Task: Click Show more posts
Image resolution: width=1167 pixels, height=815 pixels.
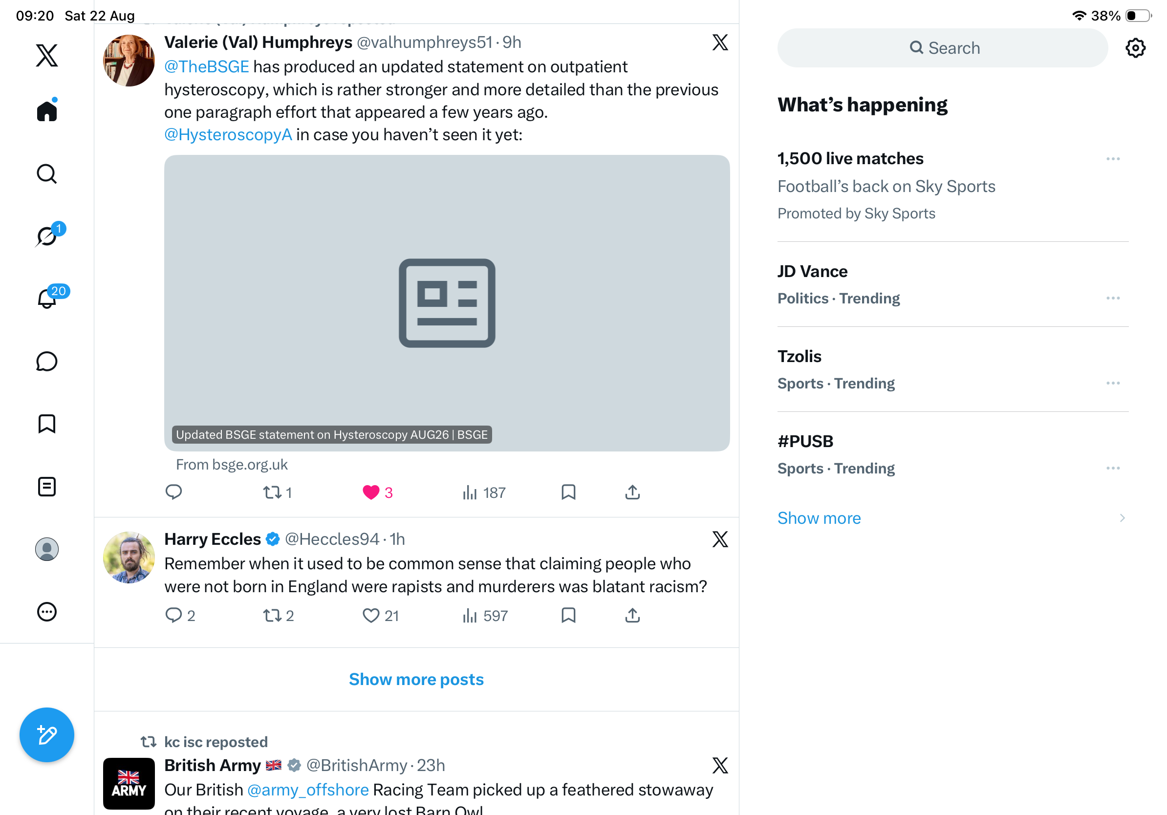Action: pyautogui.click(x=416, y=680)
